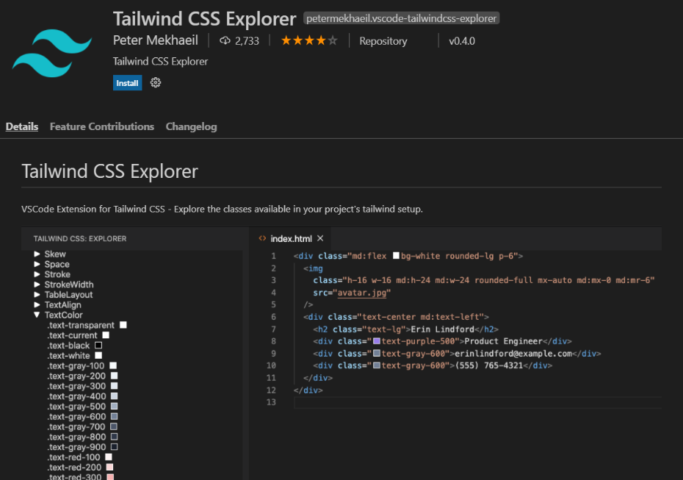Click the avatar.jpg link in code

[x=361, y=293]
